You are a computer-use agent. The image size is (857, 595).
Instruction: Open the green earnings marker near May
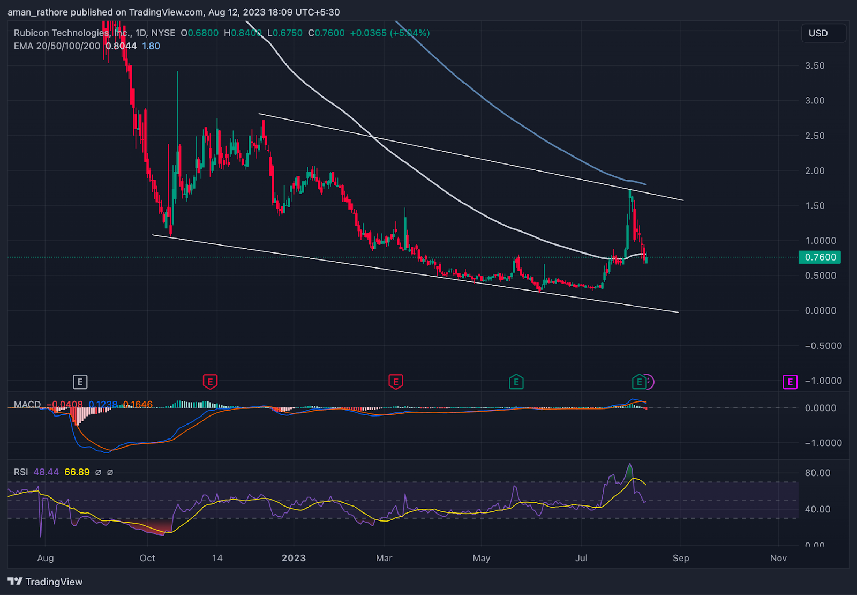click(516, 382)
